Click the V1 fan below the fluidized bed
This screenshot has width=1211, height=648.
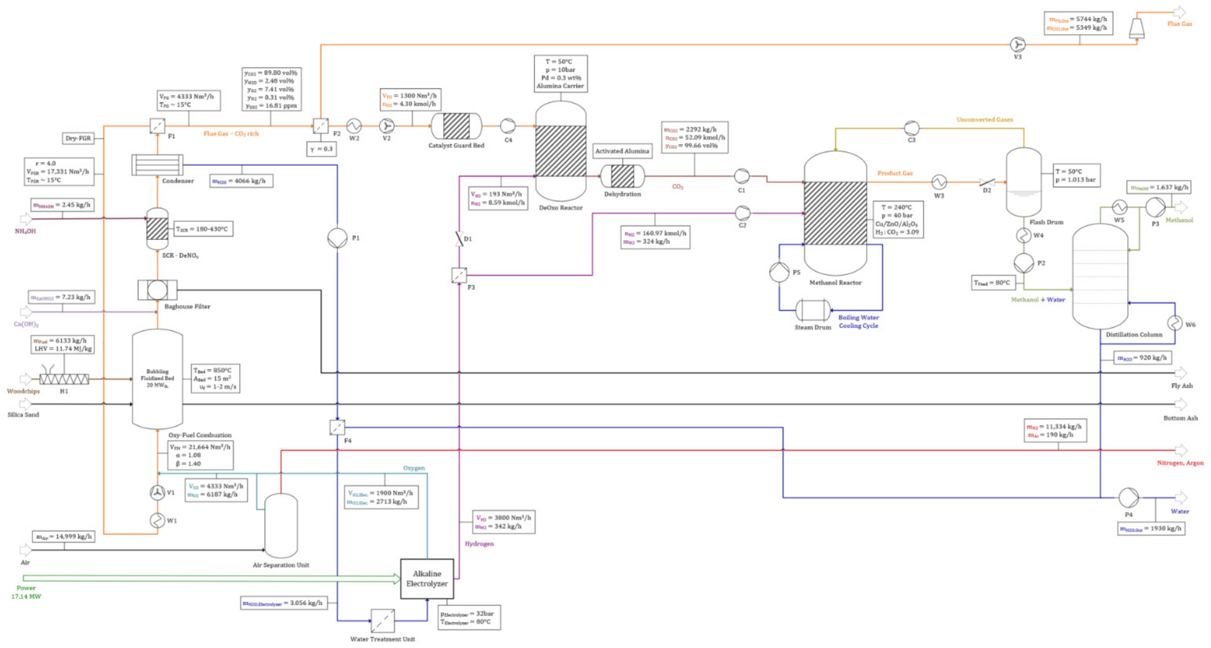pyautogui.click(x=157, y=492)
